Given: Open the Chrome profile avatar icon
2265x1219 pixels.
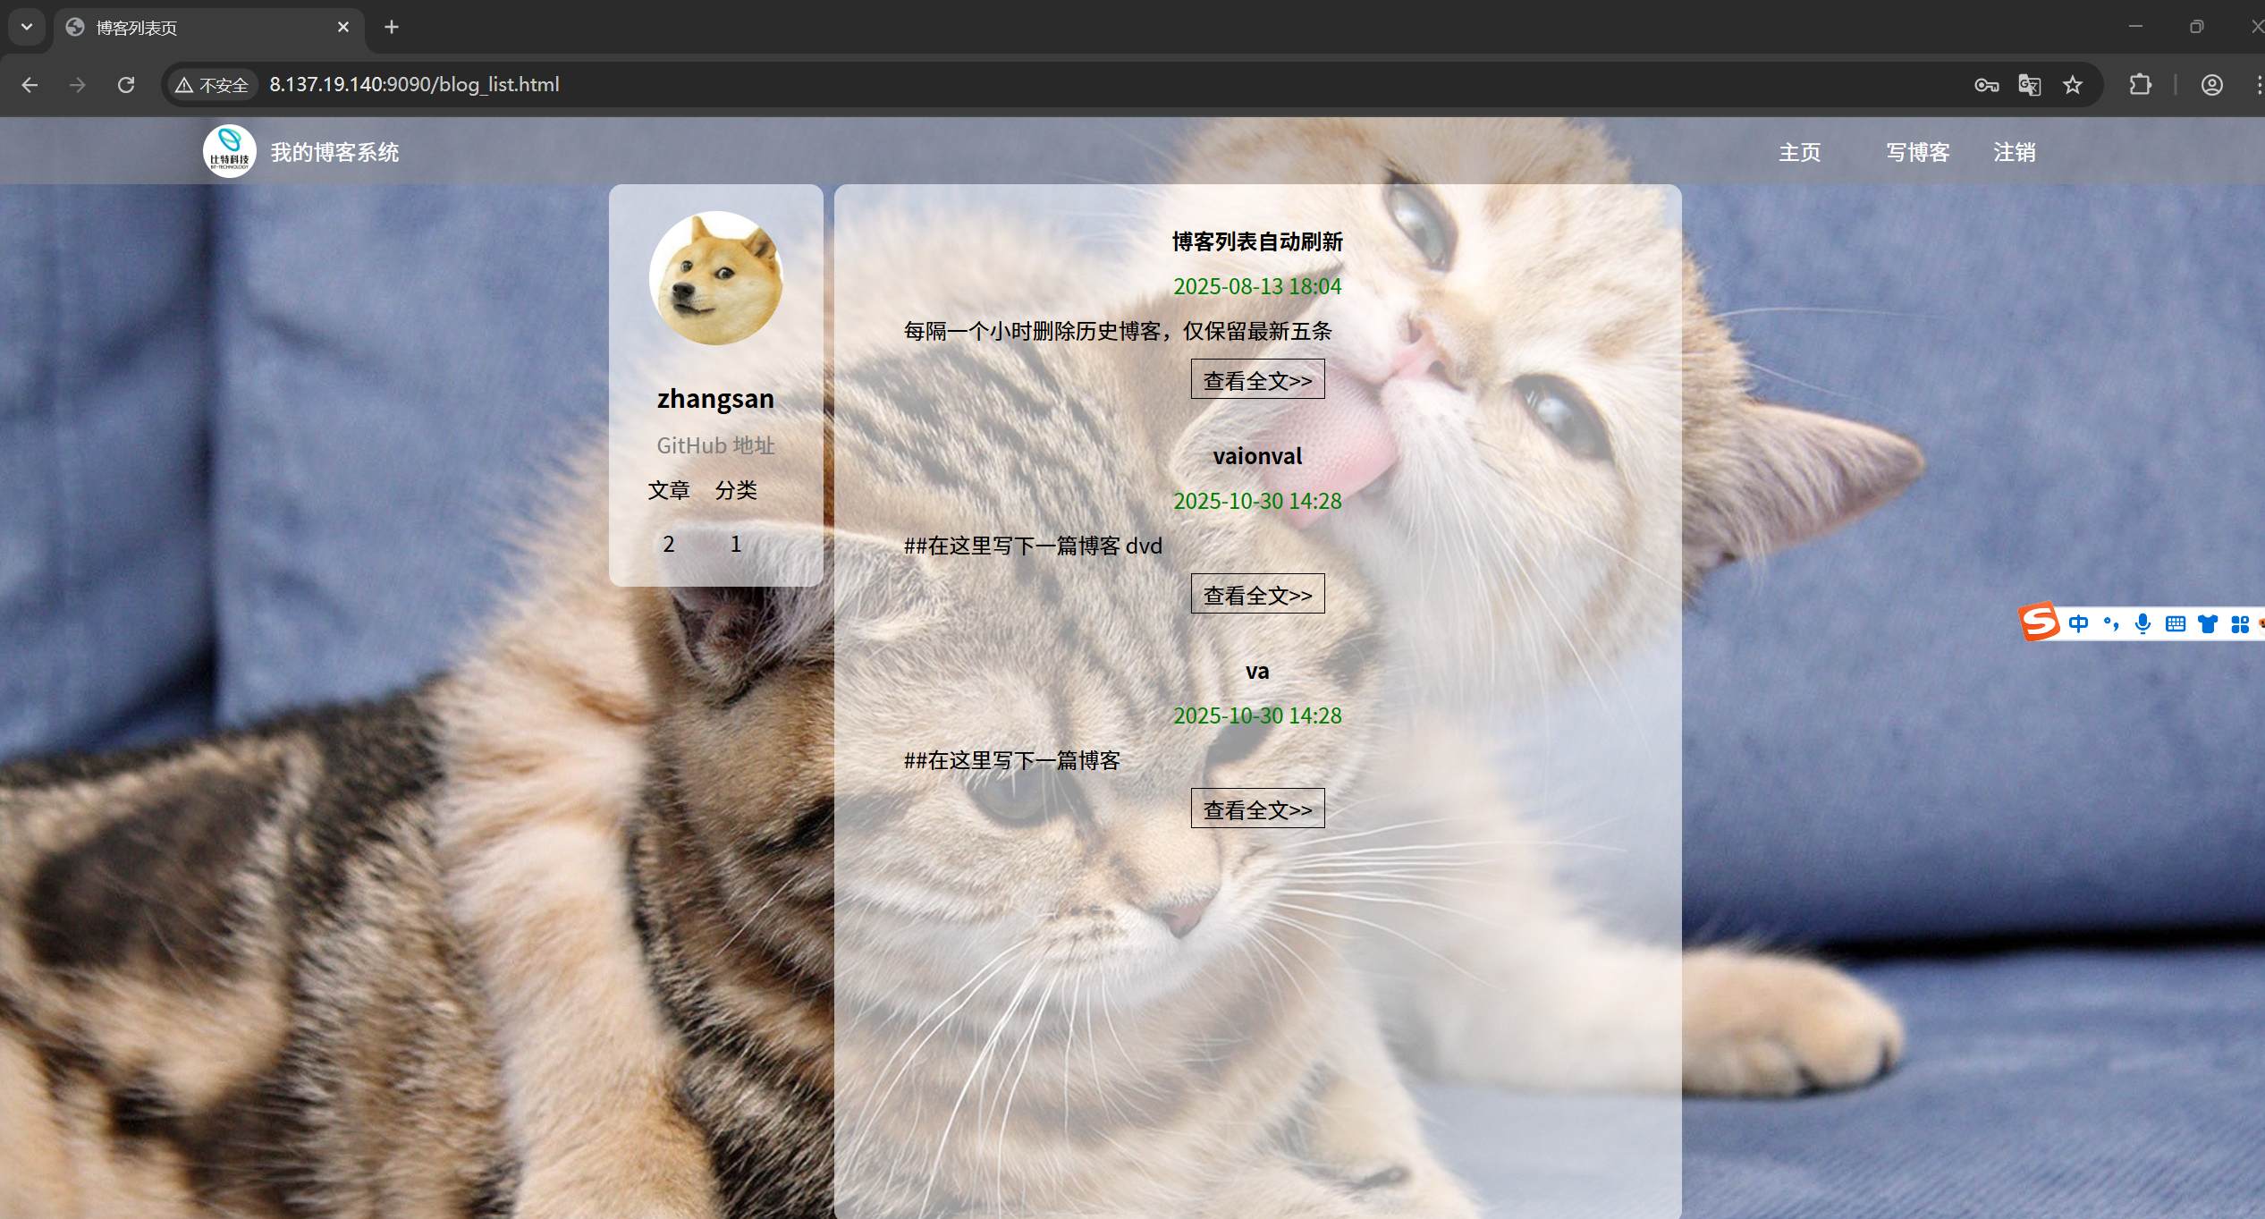Looking at the screenshot, I should pyautogui.click(x=2211, y=85).
